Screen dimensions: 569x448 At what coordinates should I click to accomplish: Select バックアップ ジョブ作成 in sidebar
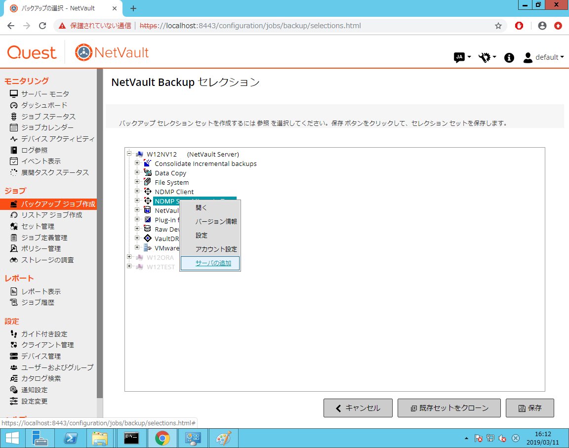point(48,204)
